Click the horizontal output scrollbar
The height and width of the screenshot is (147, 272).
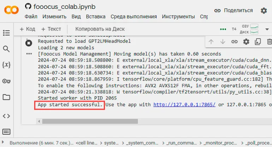pos(141,121)
